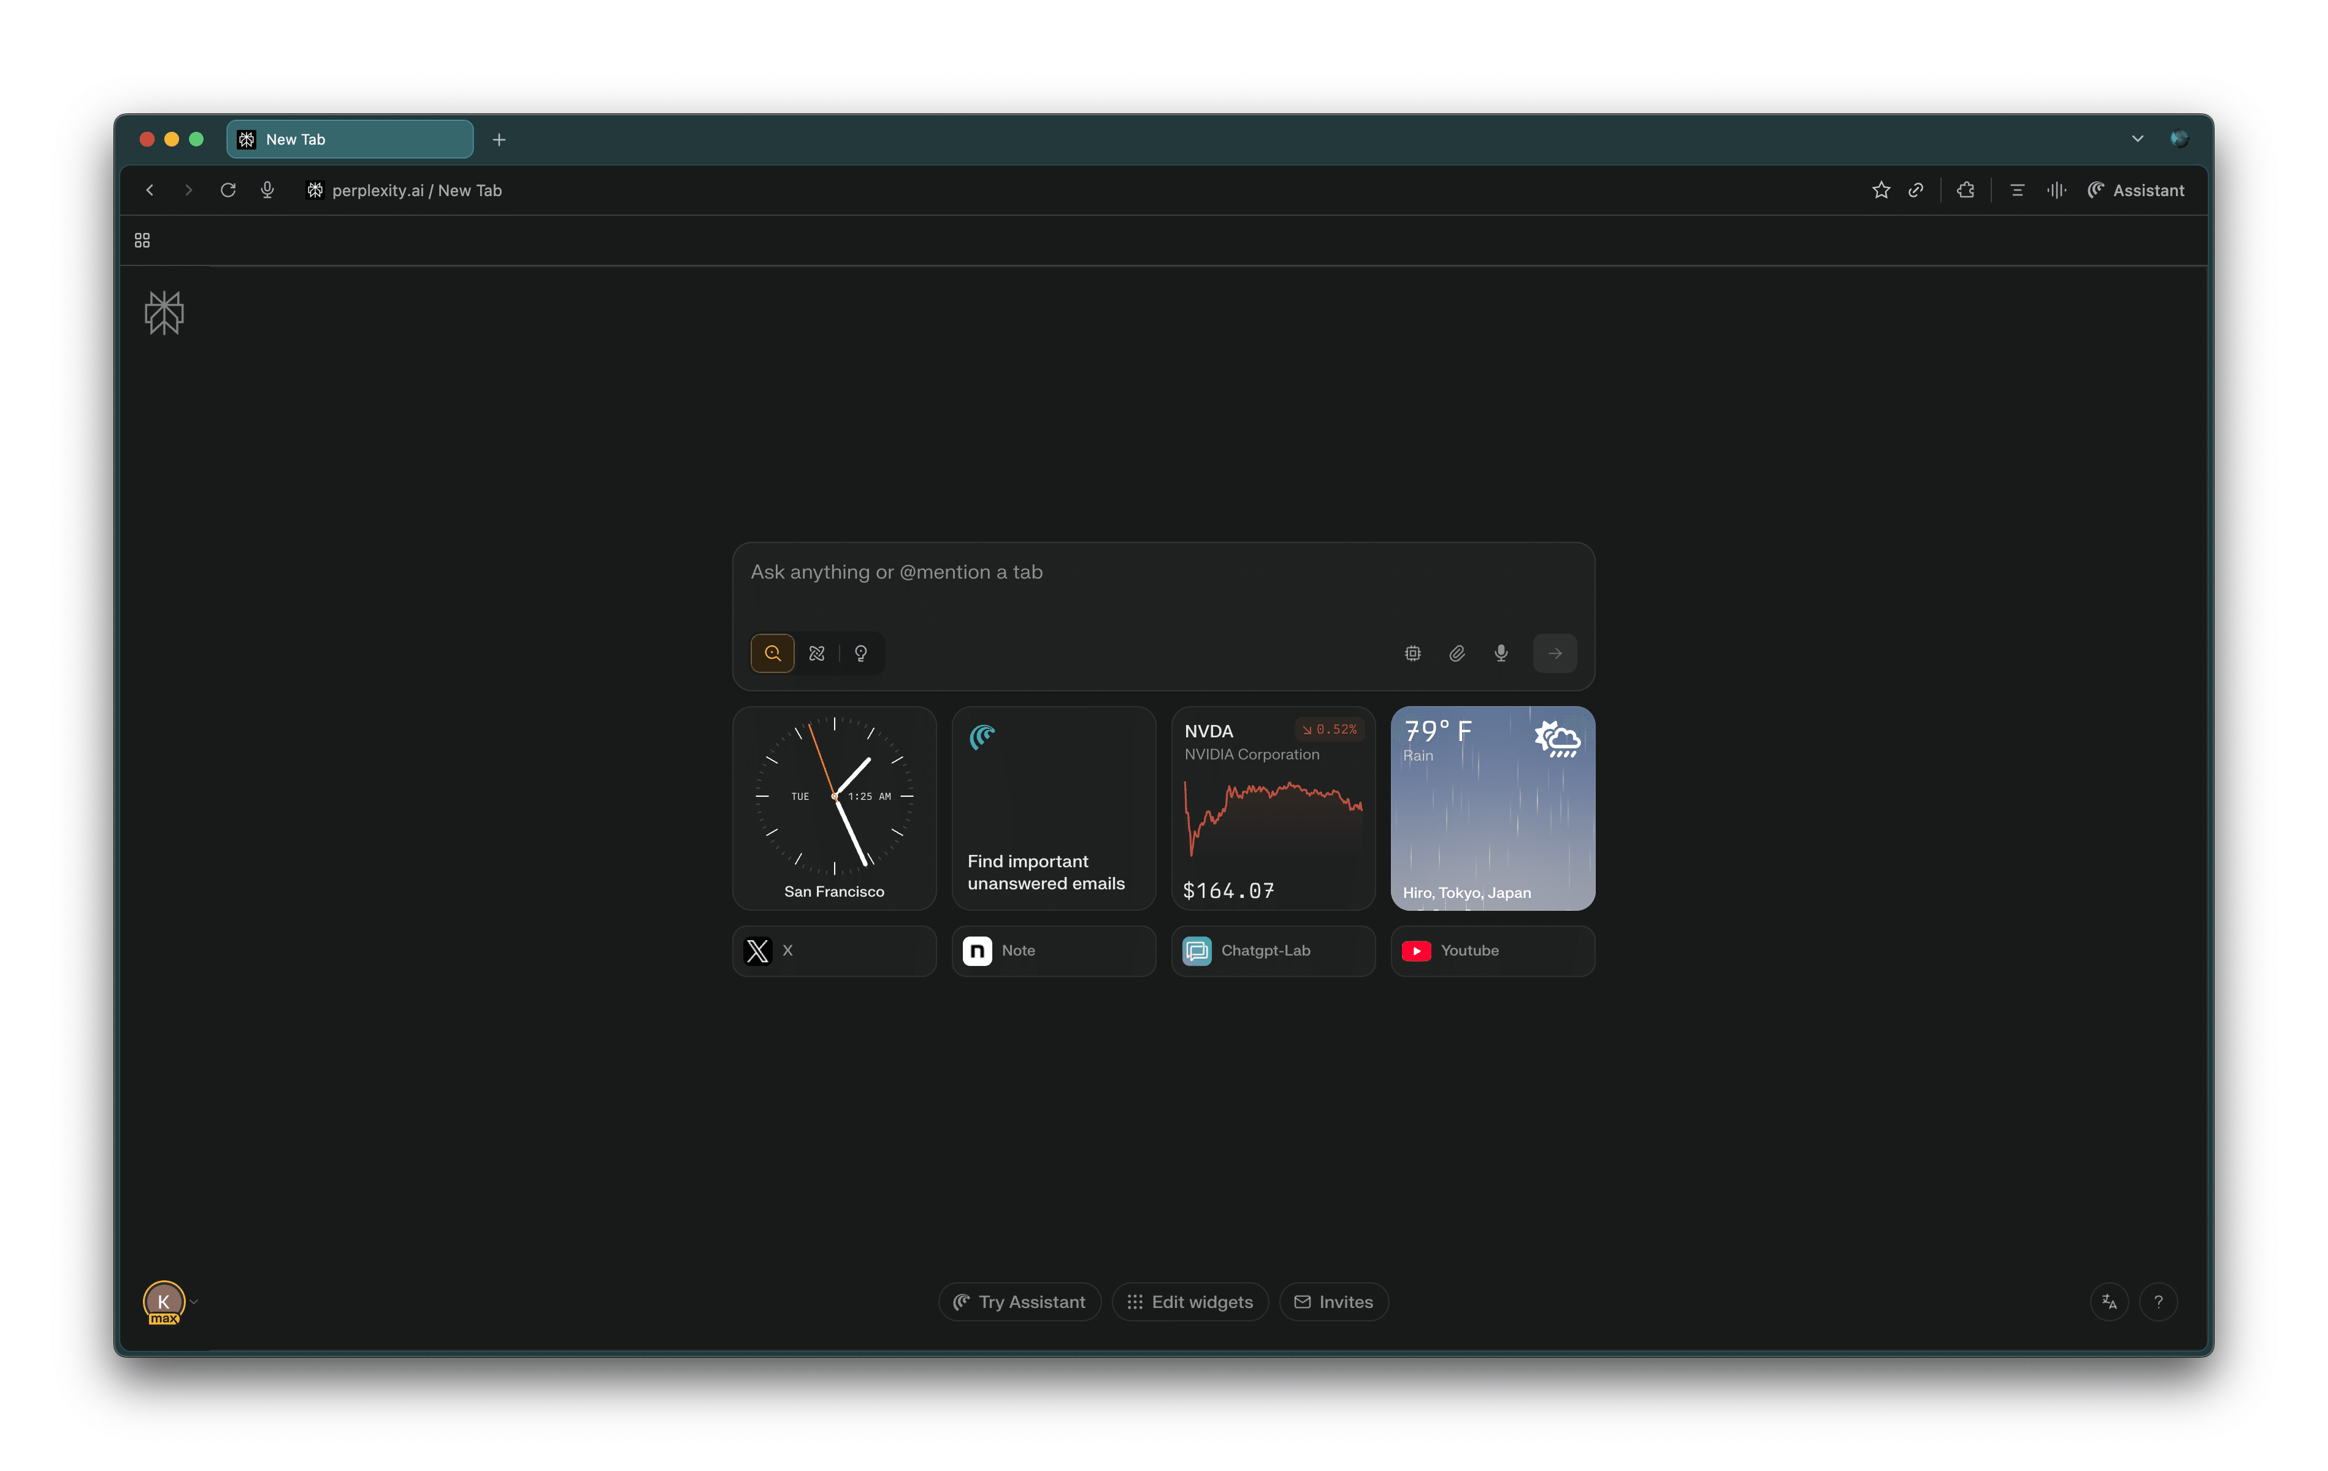
Task: Open the K profile avatar menu
Action: pyautogui.click(x=163, y=1302)
